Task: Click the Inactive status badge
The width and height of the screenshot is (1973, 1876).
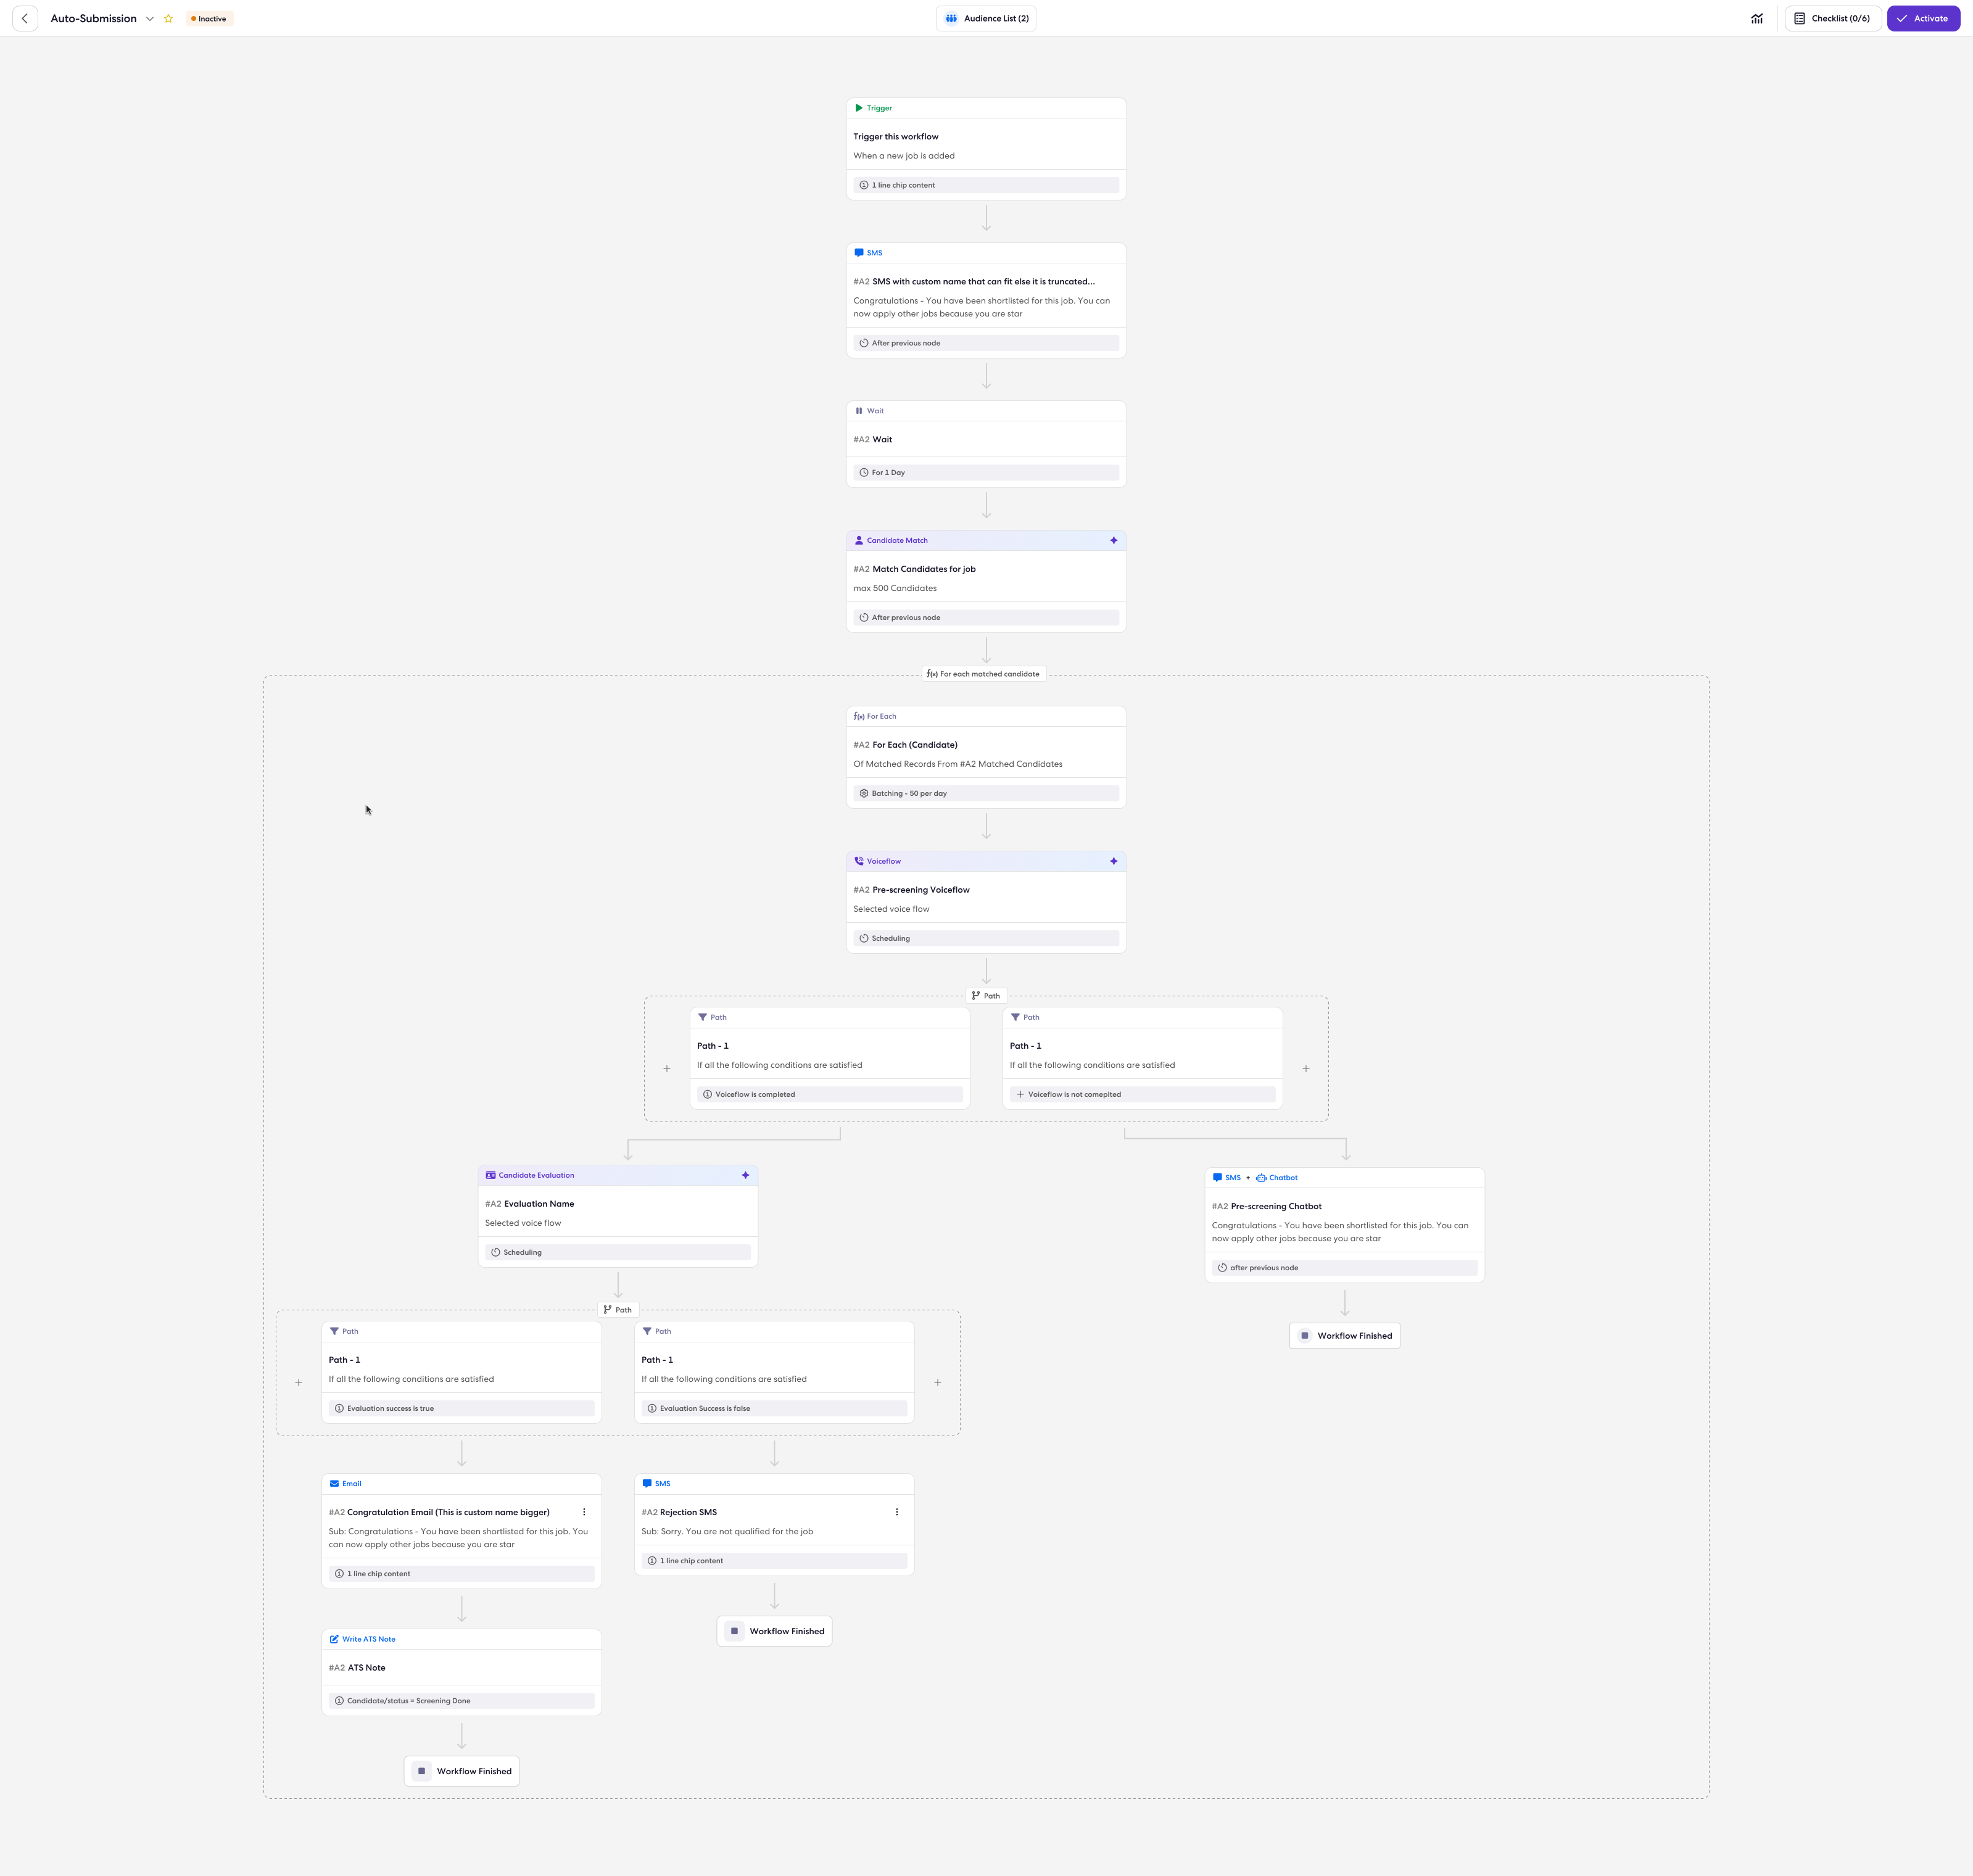Action: [209, 18]
